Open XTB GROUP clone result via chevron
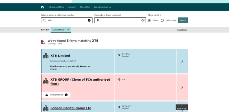This screenshot has height=112, width=229. [182, 87]
